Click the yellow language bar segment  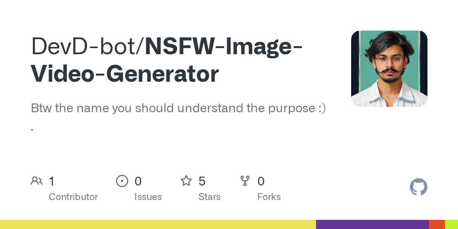click(x=158, y=224)
